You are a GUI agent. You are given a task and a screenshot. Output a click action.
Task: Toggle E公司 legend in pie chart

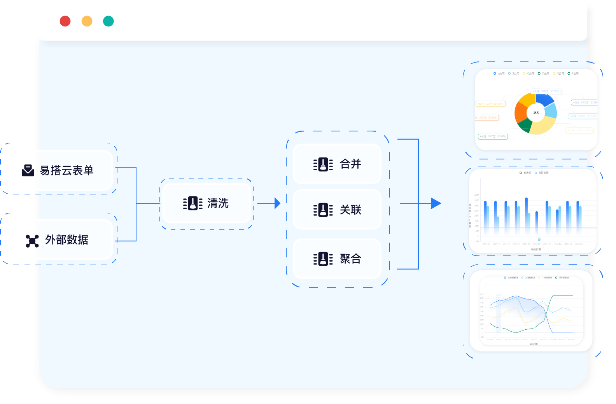558,73
